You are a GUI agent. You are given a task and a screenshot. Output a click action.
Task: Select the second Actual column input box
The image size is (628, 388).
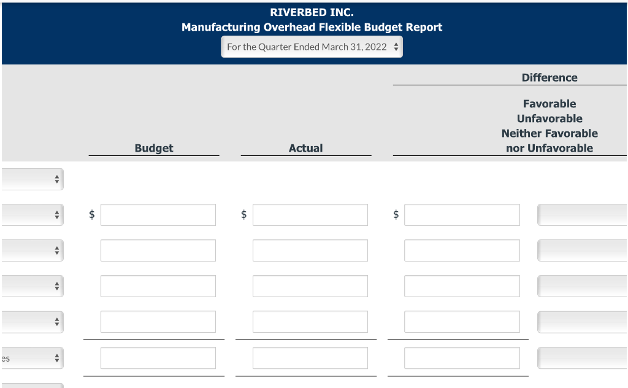tap(310, 250)
